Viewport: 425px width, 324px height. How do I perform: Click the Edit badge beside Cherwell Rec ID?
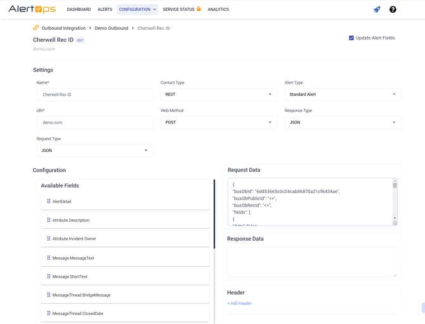80,40
